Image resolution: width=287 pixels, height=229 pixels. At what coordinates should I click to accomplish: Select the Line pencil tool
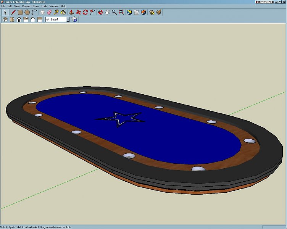pos(13,13)
